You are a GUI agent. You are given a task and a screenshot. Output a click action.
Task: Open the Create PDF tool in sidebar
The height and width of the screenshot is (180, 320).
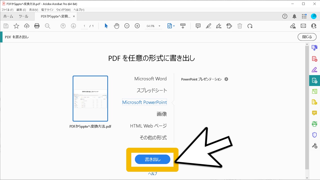tap(314, 58)
